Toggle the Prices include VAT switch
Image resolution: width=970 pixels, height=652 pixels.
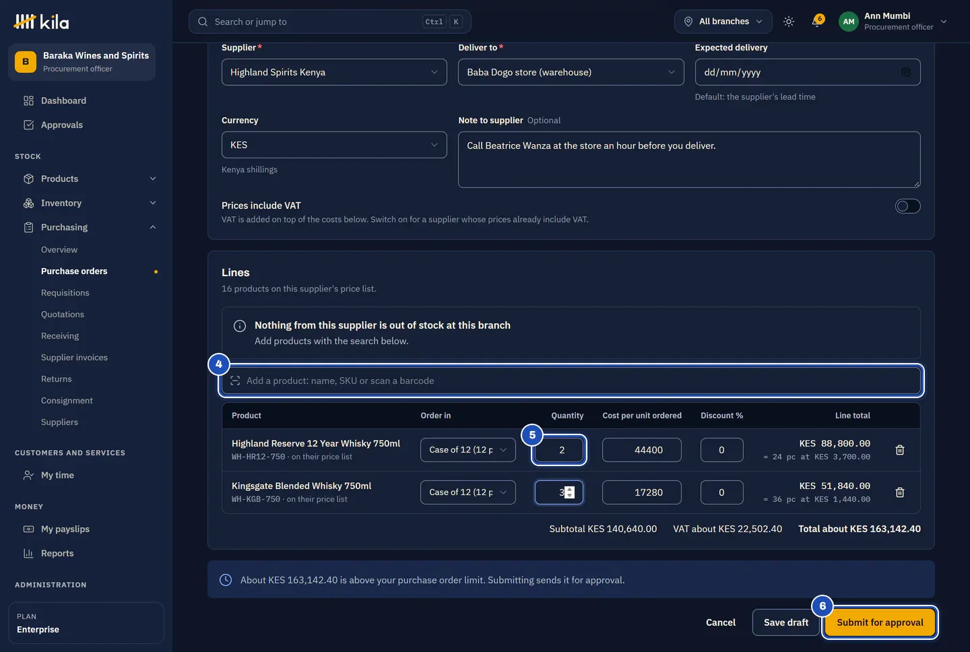point(907,206)
